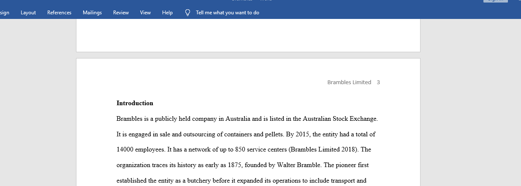Click the lightbulb Tell me icon

(188, 13)
